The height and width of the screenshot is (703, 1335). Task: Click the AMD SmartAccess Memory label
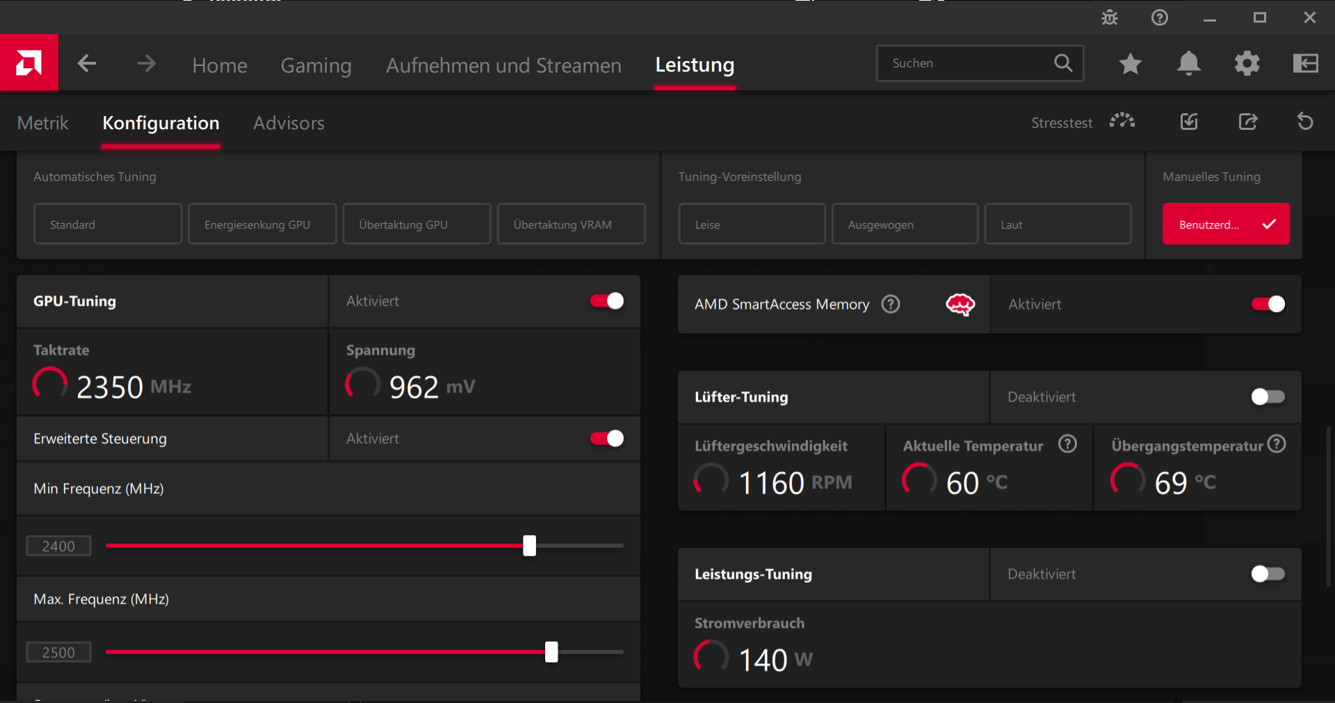[x=782, y=304]
